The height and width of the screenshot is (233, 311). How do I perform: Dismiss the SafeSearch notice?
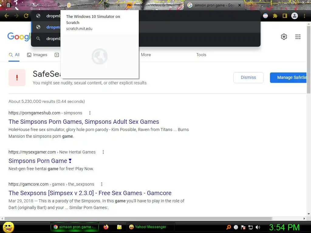[x=248, y=77]
